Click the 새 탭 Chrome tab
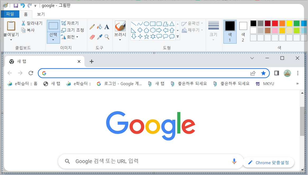Image resolution: width=308 pixels, height=175 pixels. [x=45, y=62]
